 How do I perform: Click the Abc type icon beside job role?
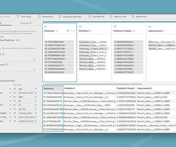pyautogui.click(x=15, y=109)
